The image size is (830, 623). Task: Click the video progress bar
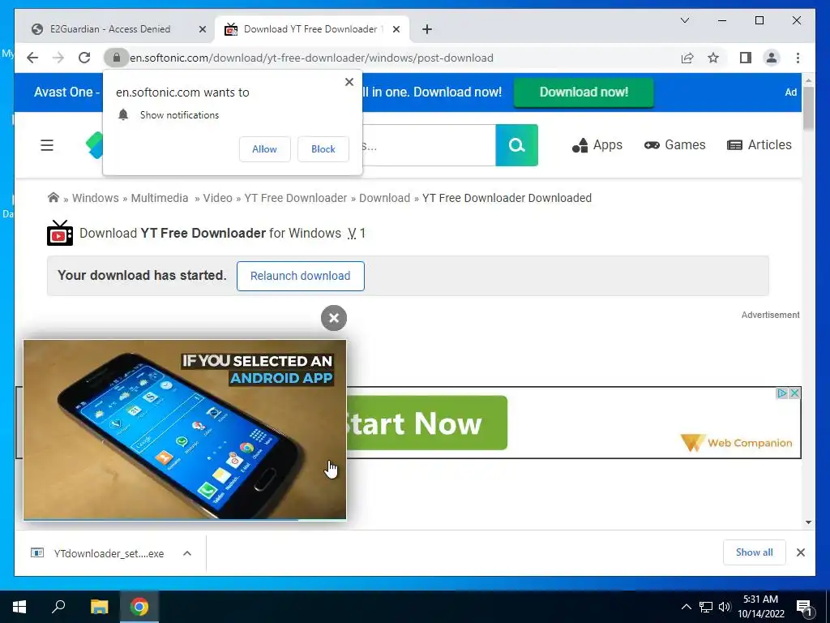point(185,519)
